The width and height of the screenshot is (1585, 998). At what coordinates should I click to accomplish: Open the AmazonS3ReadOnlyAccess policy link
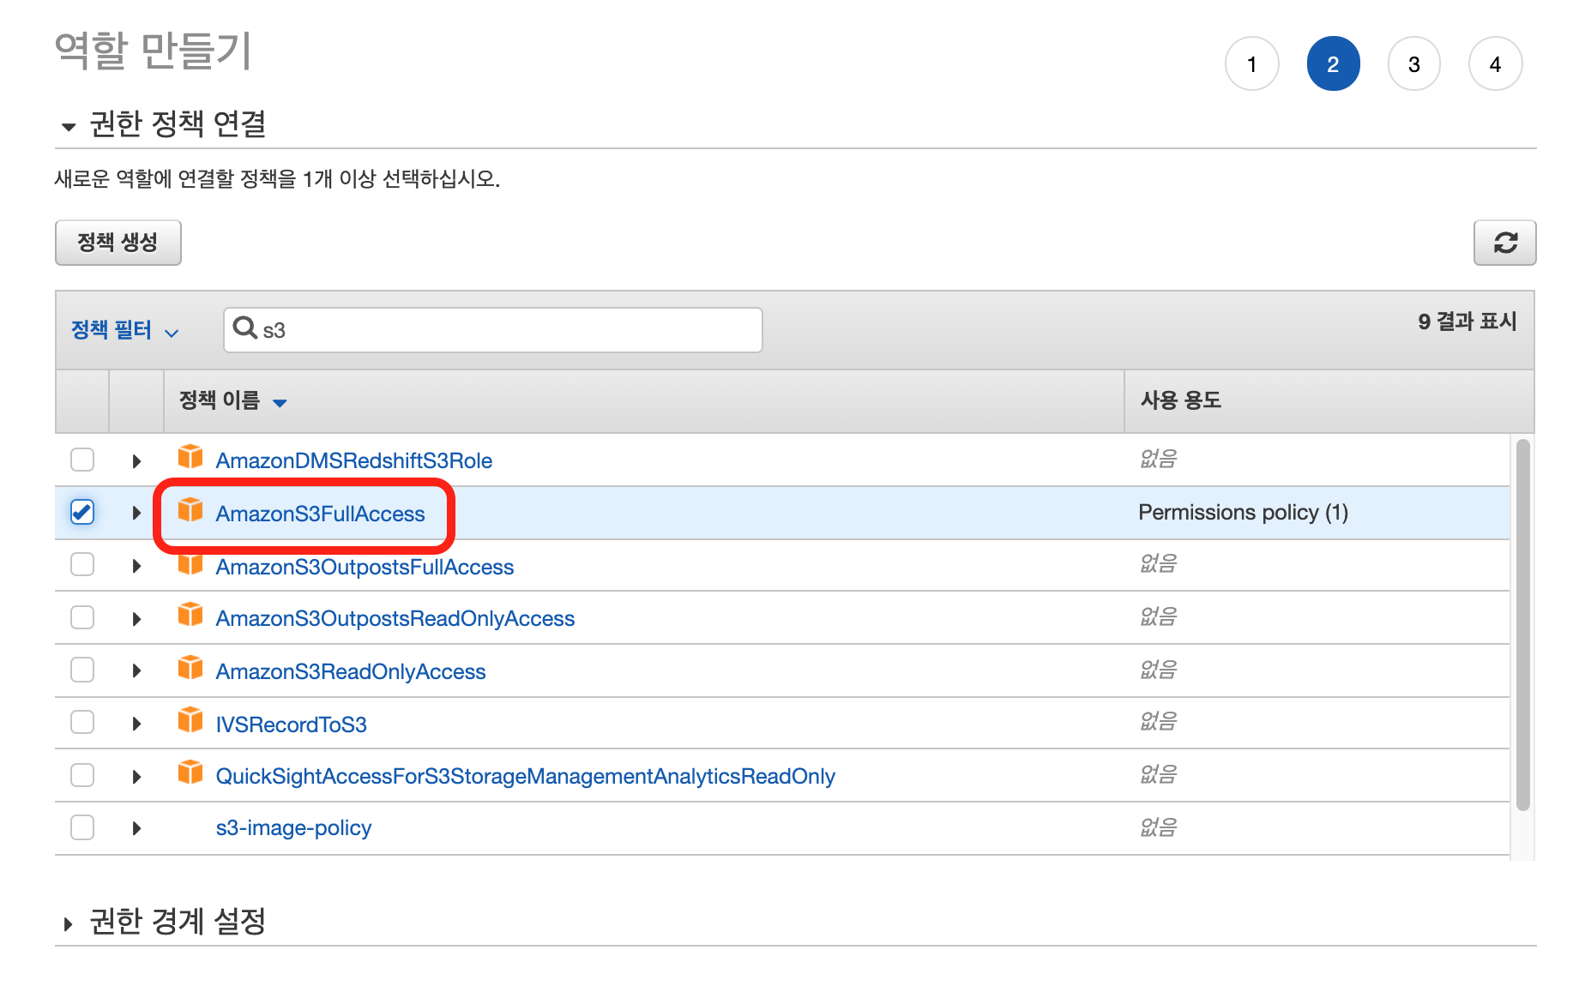350,672
